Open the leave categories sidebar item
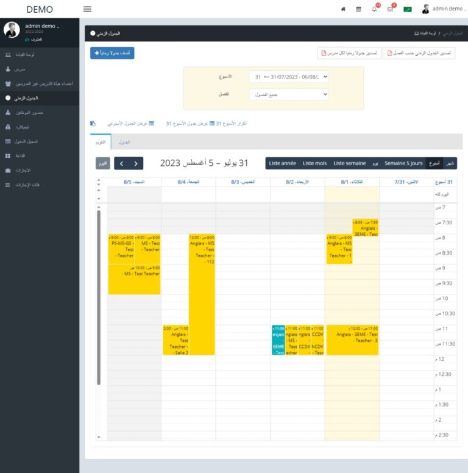Screen dimensions: 468x473 click(x=40, y=185)
